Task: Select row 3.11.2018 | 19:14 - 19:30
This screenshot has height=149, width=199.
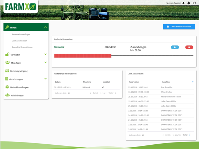Action: [x=161, y=111]
